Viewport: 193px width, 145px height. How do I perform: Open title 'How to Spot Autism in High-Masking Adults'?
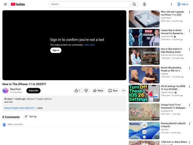(x=171, y=50)
